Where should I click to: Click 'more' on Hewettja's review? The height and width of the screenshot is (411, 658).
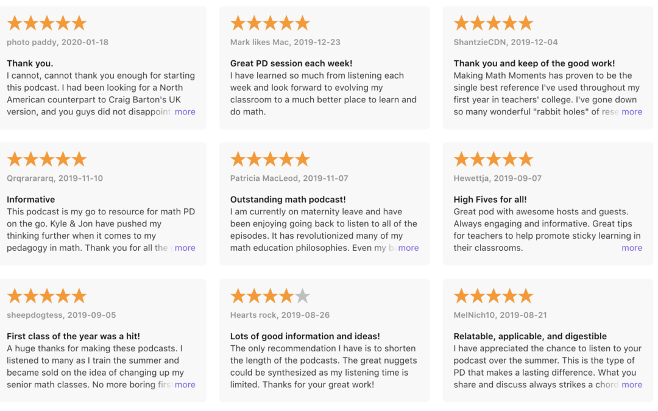632,248
